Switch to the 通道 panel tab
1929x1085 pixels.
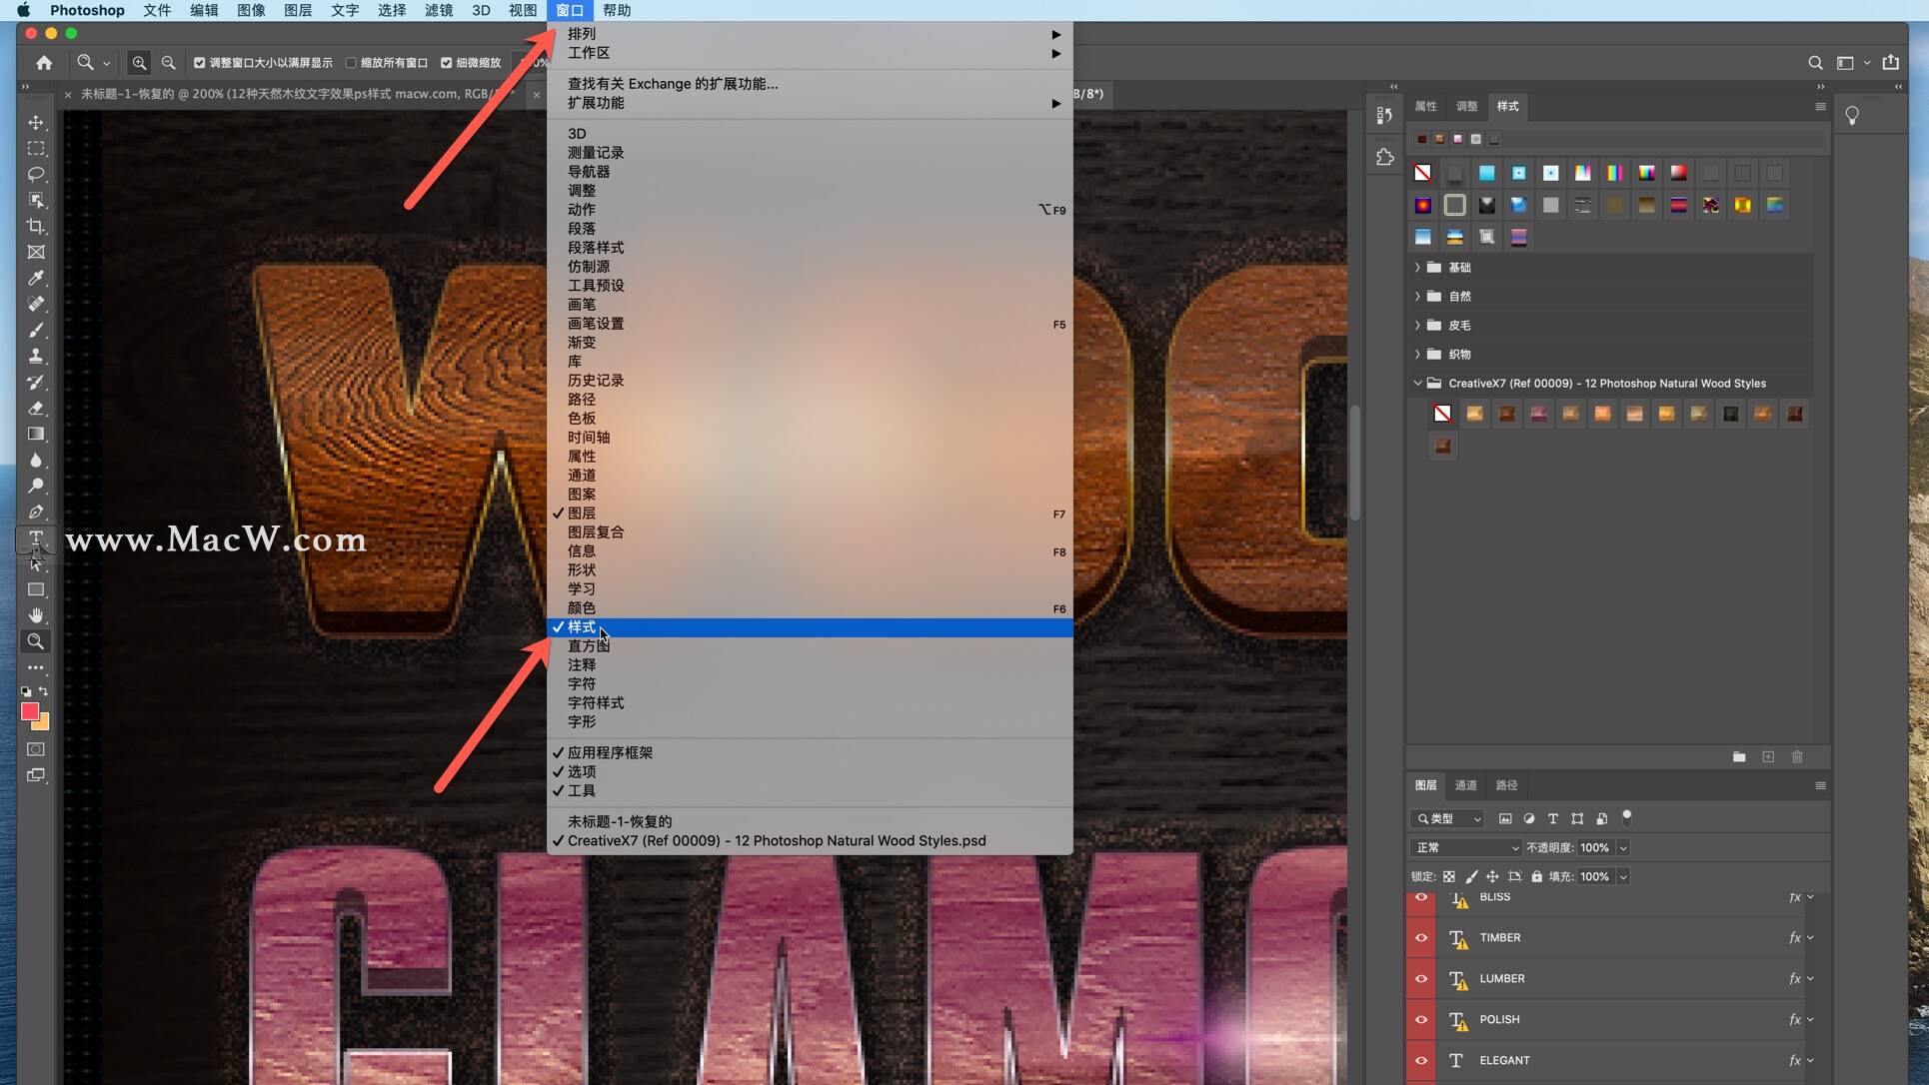1465,785
